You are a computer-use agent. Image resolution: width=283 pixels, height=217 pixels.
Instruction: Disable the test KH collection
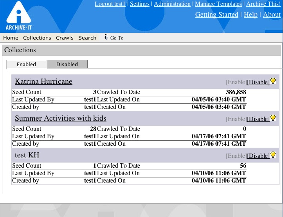point(258,156)
